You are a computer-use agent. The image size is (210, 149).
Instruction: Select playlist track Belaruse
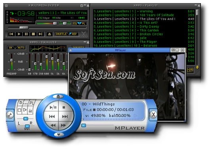pos(144,46)
